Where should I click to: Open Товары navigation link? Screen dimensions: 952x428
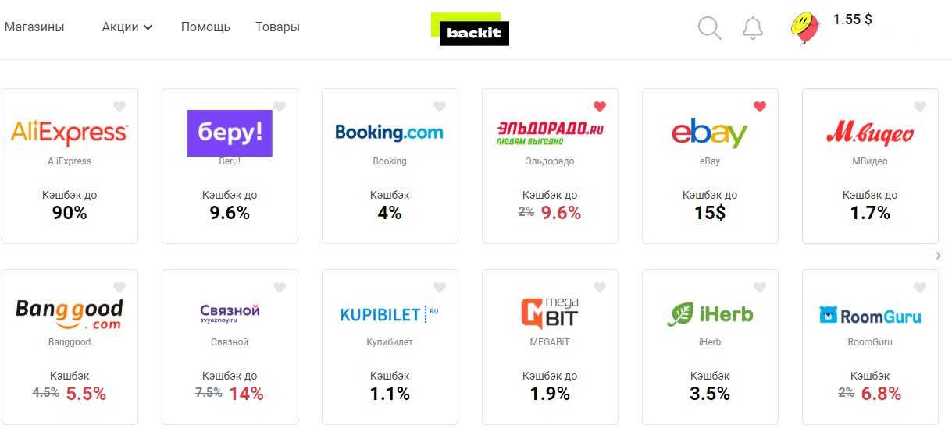coord(277,27)
